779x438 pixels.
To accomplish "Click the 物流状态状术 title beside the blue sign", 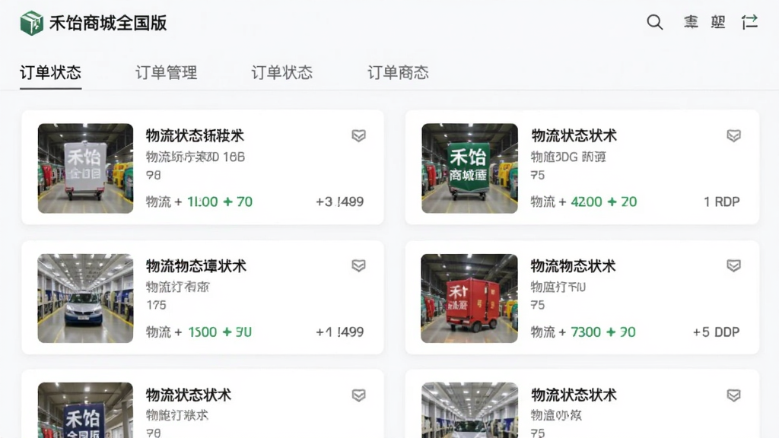I will 189,395.
